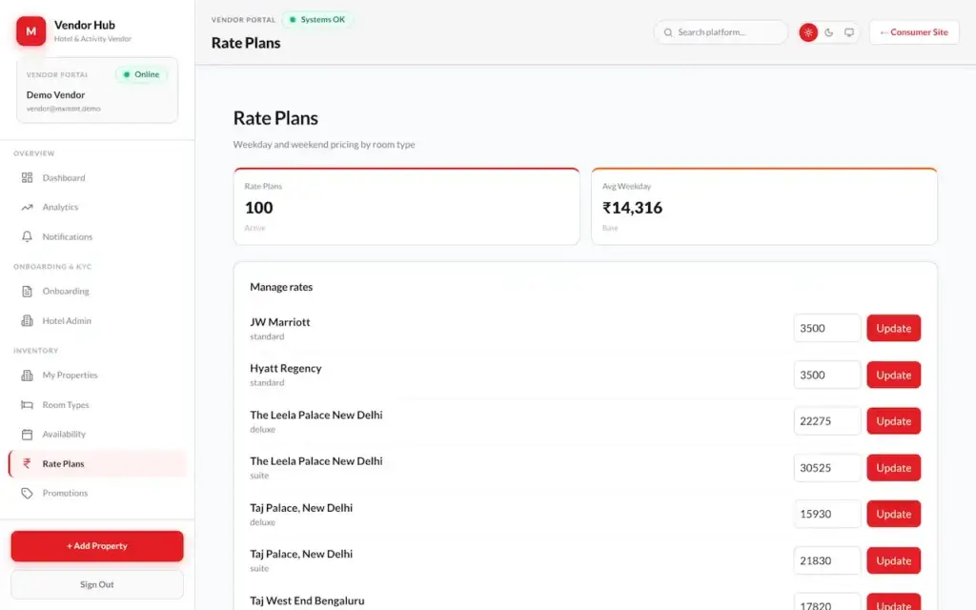Image resolution: width=976 pixels, height=610 pixels.
Task: Open Dashboard grid icon in sidebar
Action: (27, 178)
